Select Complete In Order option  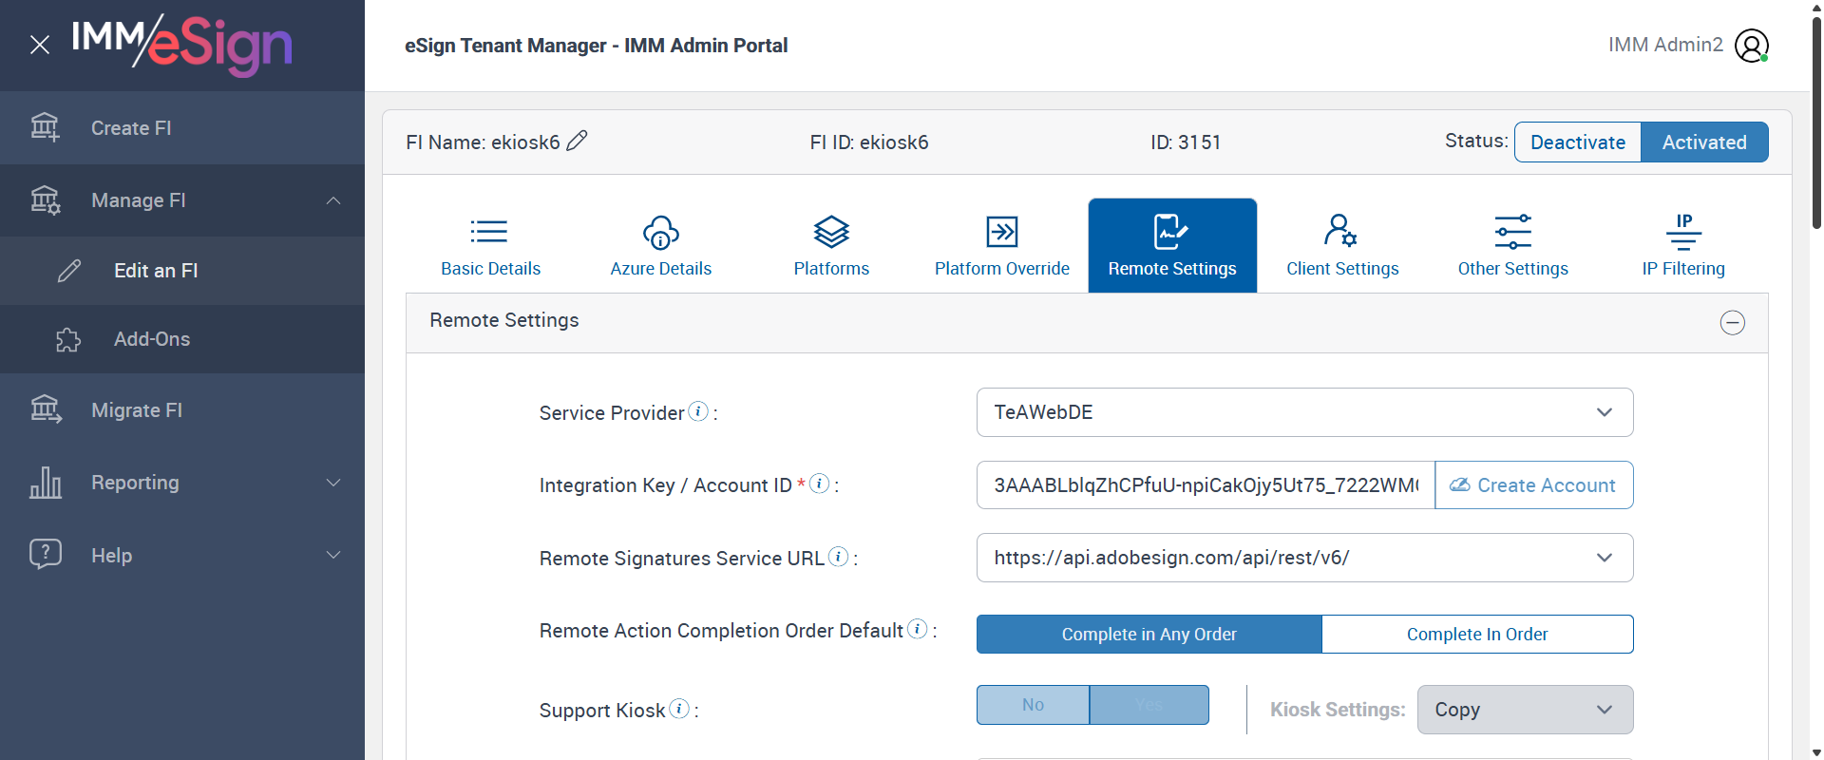click(1477, 635)
